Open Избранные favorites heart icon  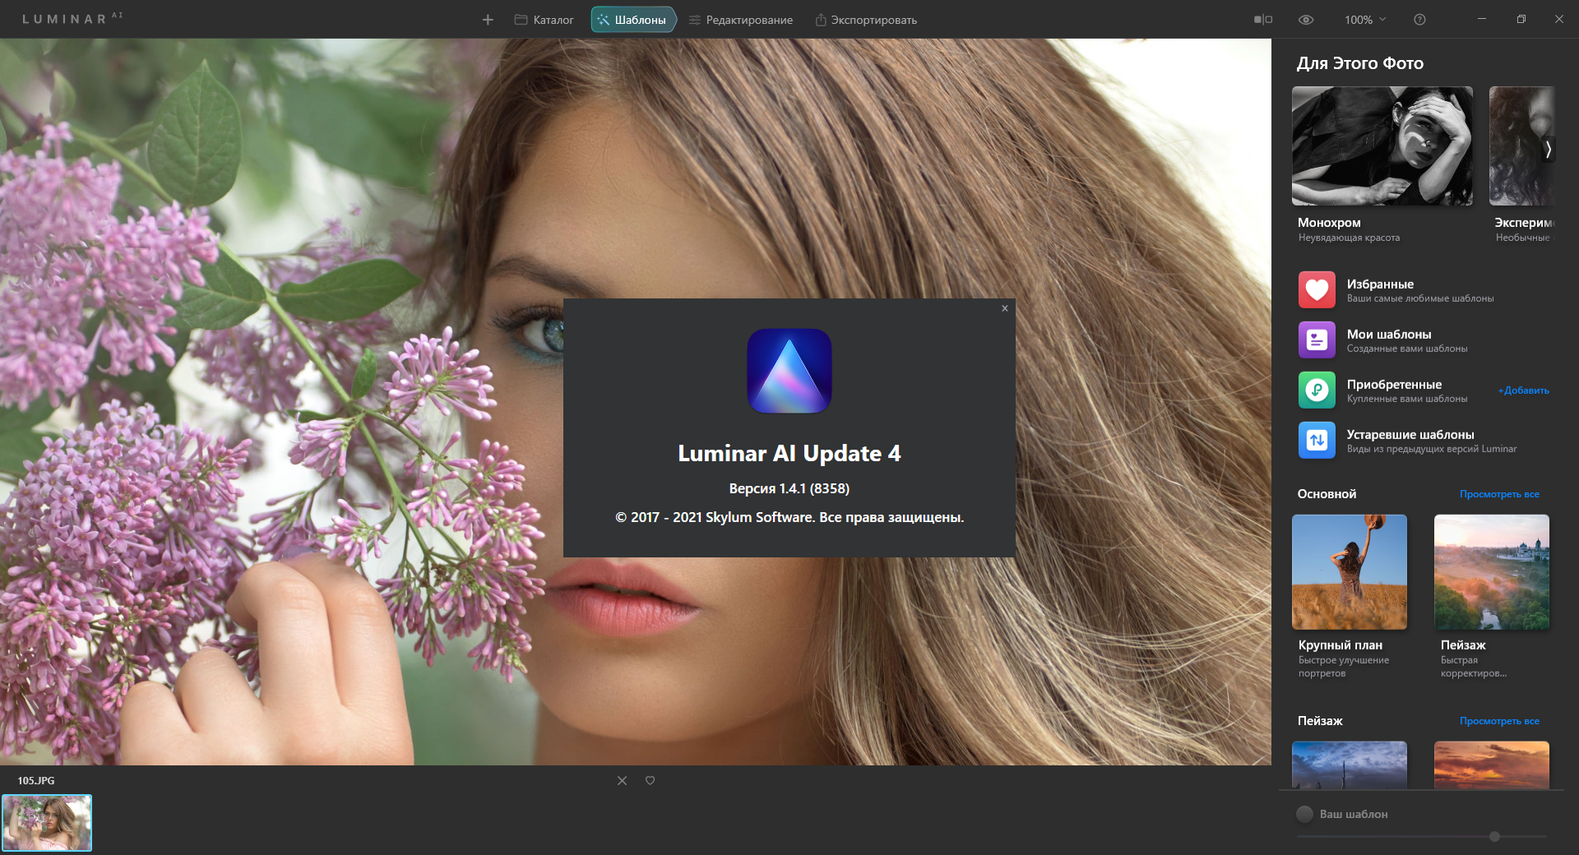pyautogui.click(x=1317, y=290)
